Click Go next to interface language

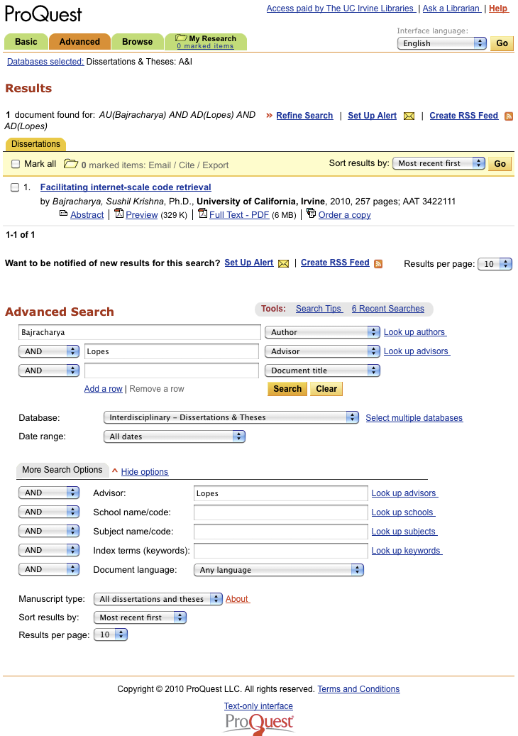click(x=502, y=43)
